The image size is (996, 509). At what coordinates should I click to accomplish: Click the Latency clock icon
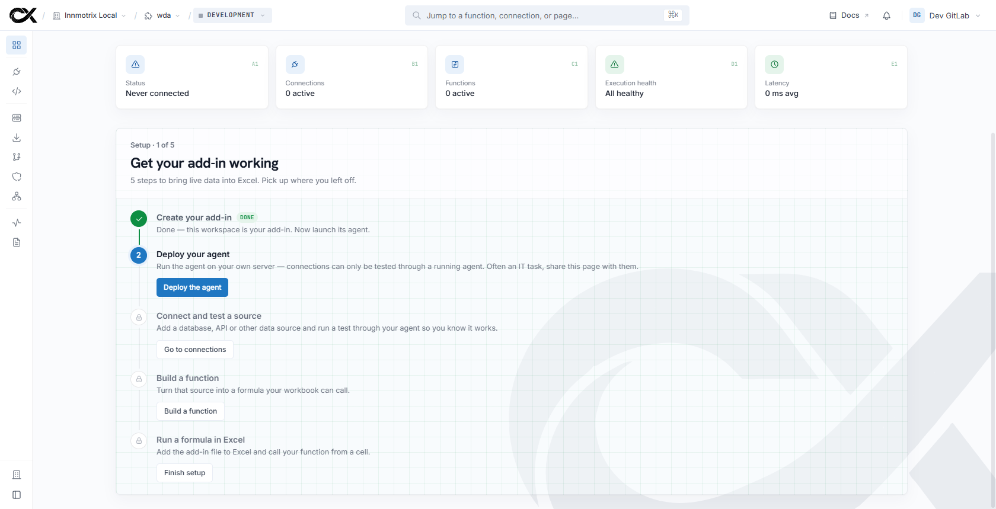click(x=774, y=64)
